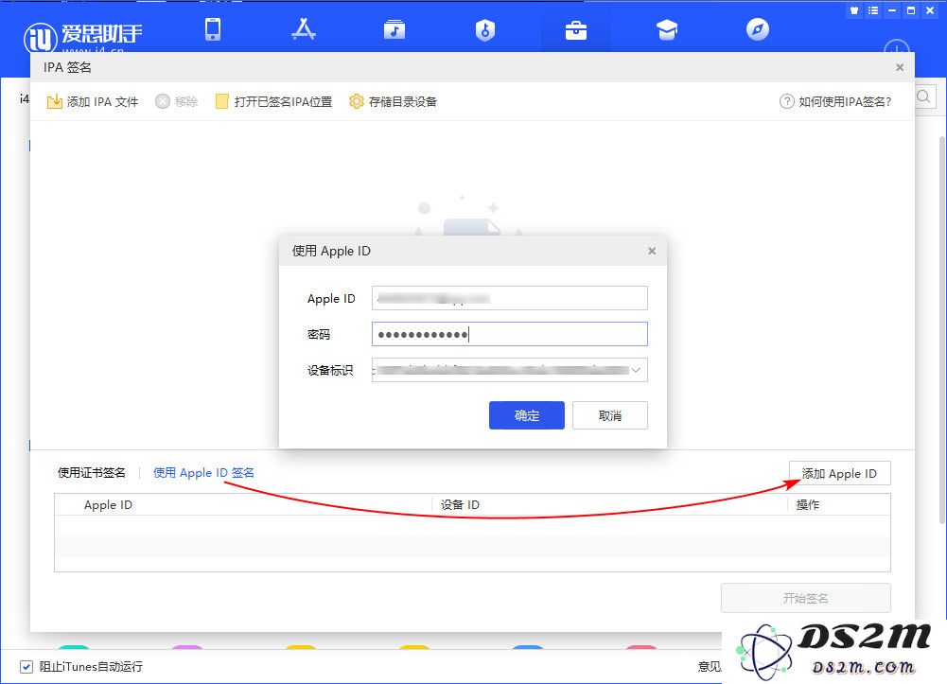The height and width of the screenshot is (684, 947).
Task: Click the blue confirm button
Action: point(527,415)
